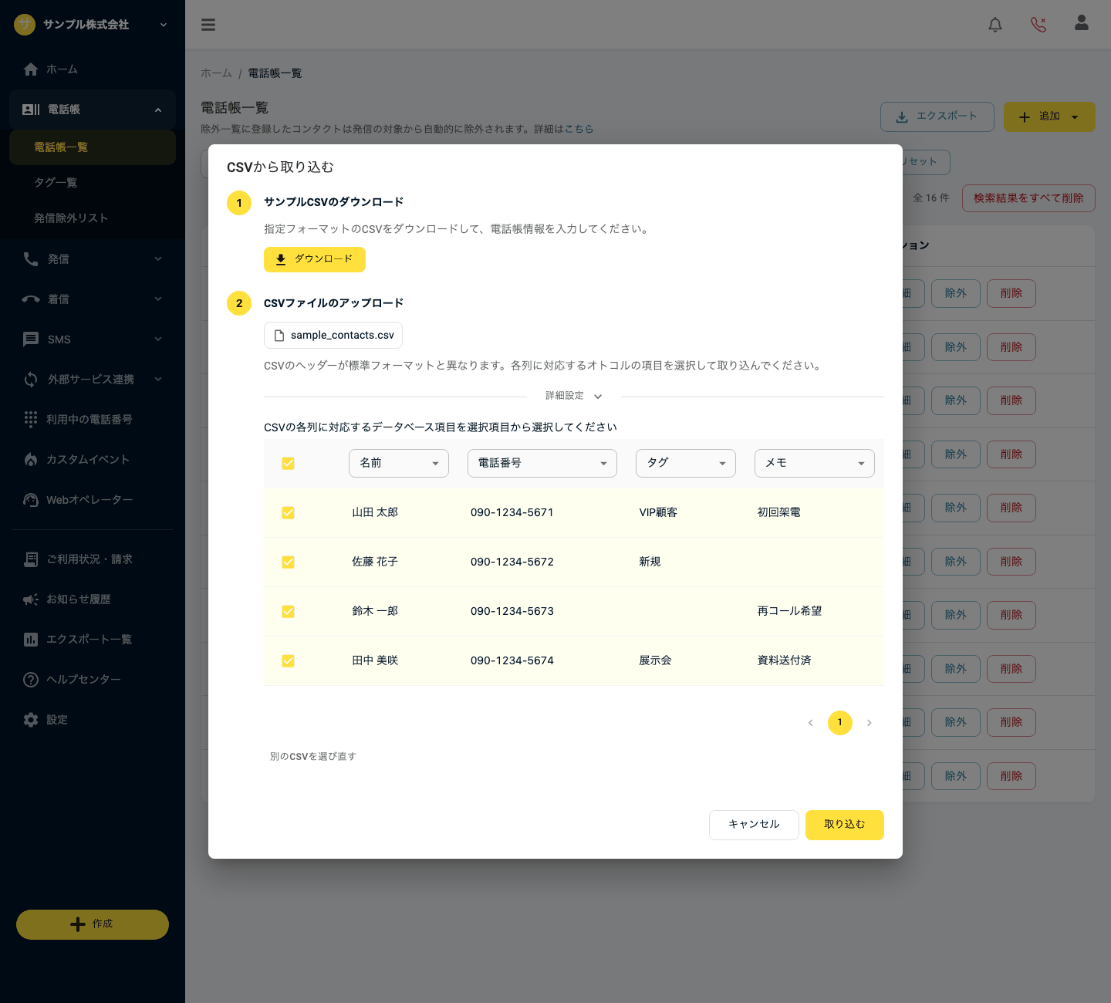
Task: Click the sample_contacts.csv file chip
Action: [x=333, y=336]
